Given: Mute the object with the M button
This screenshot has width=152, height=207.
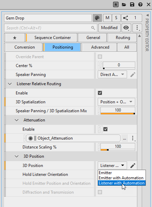Looking at the screenshot, I should tap(107, 18).
